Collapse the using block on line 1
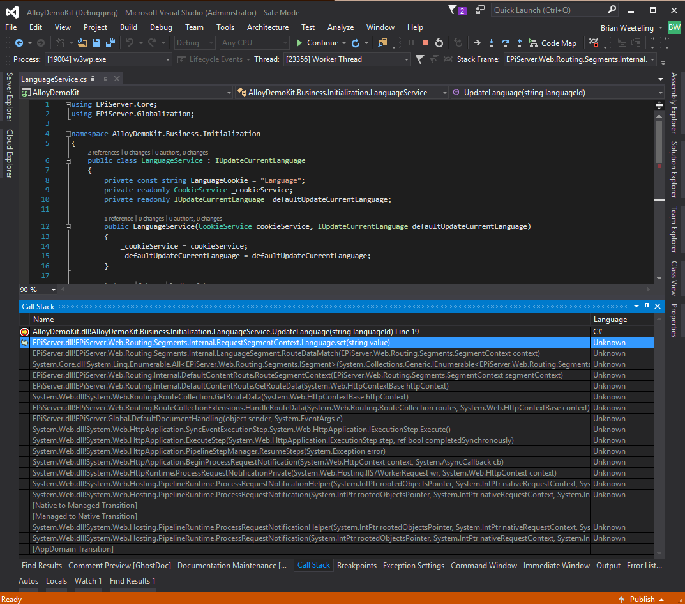The width and height of the screenshot is (685, 604). [x=68, y=105]
